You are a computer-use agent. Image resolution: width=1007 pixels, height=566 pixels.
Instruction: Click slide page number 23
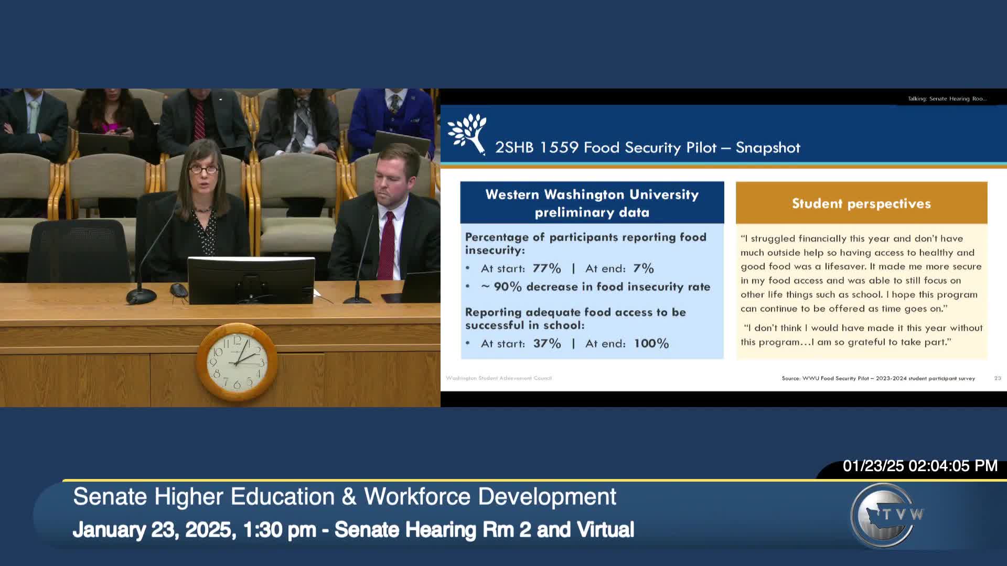tap(997, 378)
